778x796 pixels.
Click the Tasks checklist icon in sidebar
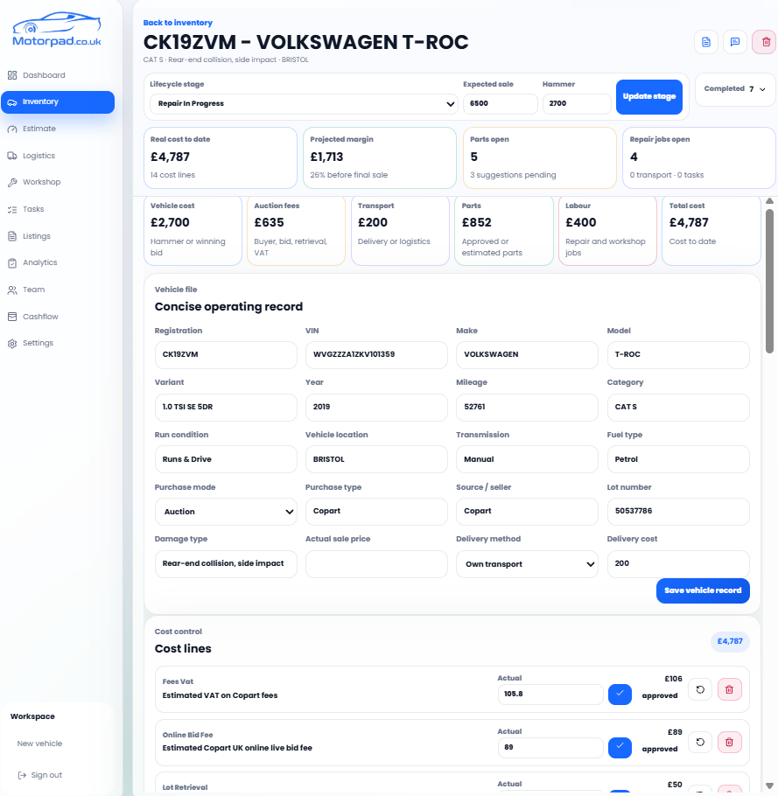coord(12,209)
